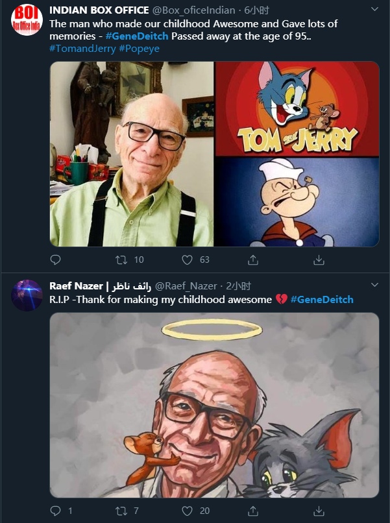Retweet the INDIAN BOX OFFICE tweet
390x523 pixels.
click(121, 260)
